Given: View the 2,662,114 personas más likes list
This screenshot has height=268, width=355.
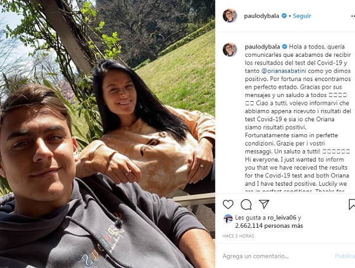Looking at the screenshot, I should point(269,225).
